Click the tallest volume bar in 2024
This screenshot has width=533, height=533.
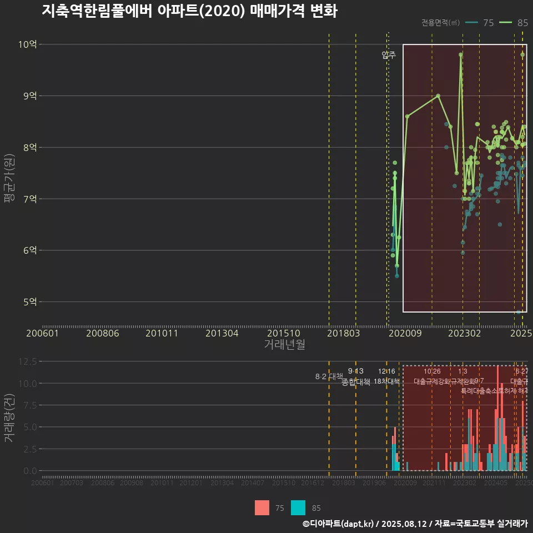point(497,418)
